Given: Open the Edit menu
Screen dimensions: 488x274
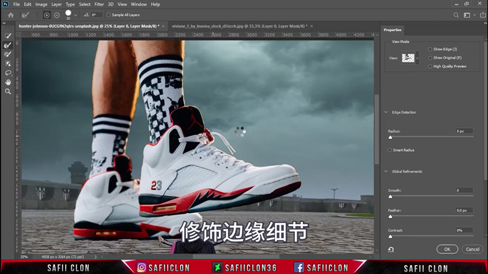Looking at the screenshot, I should point(27,4).
